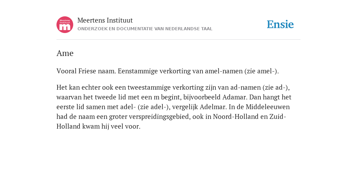Click the word 'Friese' in first paragraph

tap(87, 71)
